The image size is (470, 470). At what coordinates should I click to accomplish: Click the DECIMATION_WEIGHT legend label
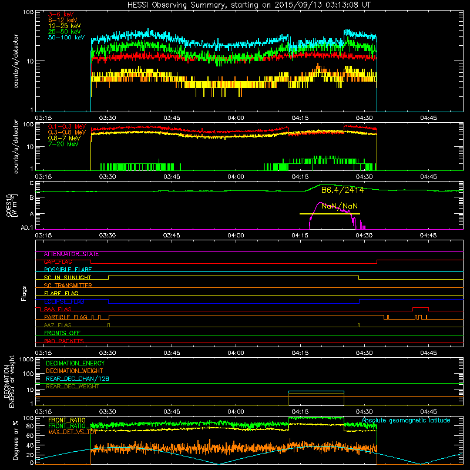[75, 371]
